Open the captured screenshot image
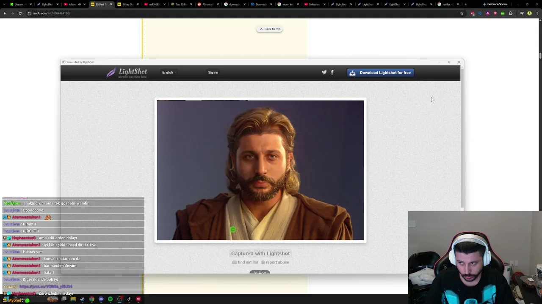 [260, 170]
